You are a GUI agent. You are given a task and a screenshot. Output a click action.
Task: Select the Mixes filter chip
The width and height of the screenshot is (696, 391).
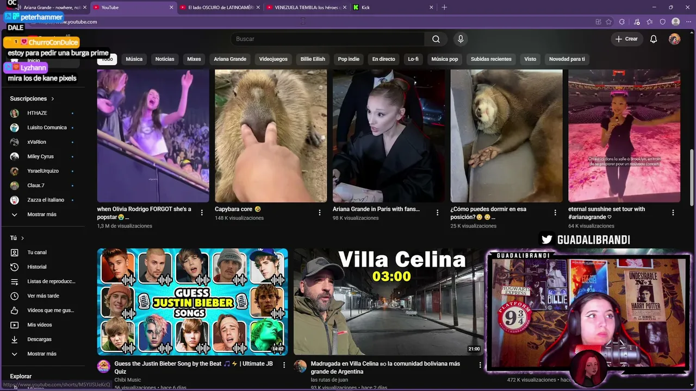[194, 59]
